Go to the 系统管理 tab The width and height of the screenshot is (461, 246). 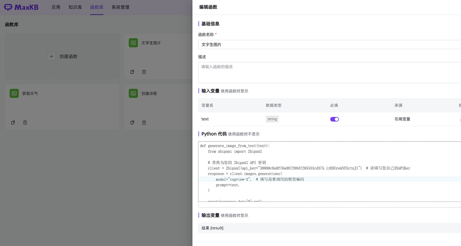(121, 7)
